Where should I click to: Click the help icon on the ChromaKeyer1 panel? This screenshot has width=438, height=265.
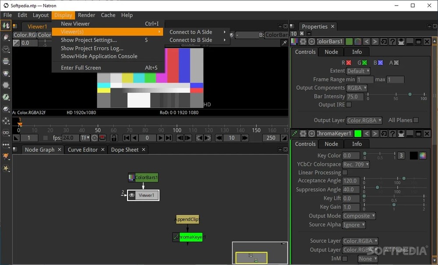click(393, 134)
